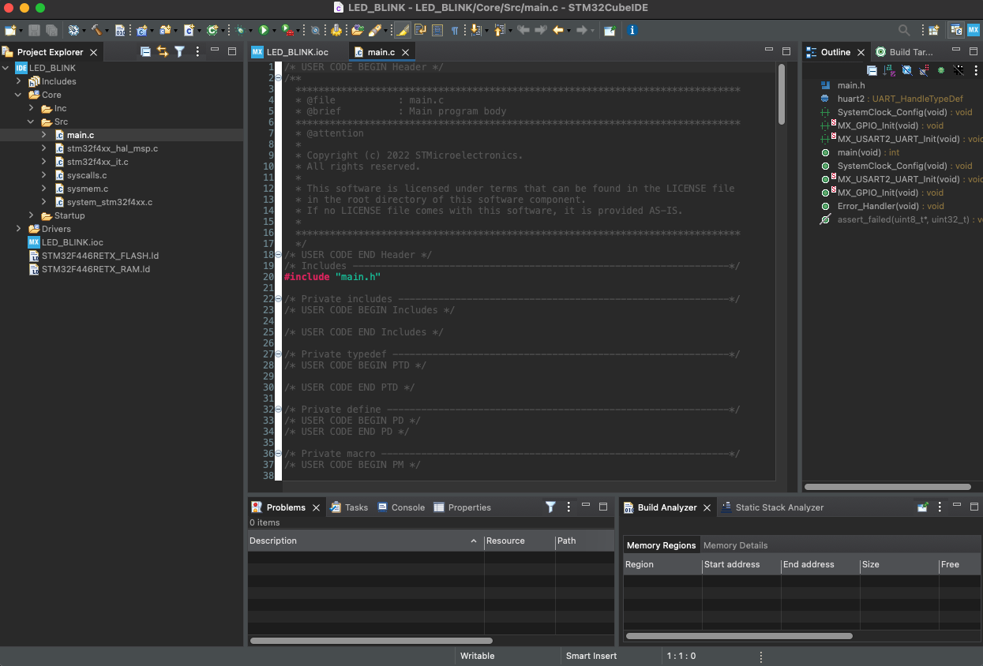Expand the Includes folder

[x=19, y=81]
